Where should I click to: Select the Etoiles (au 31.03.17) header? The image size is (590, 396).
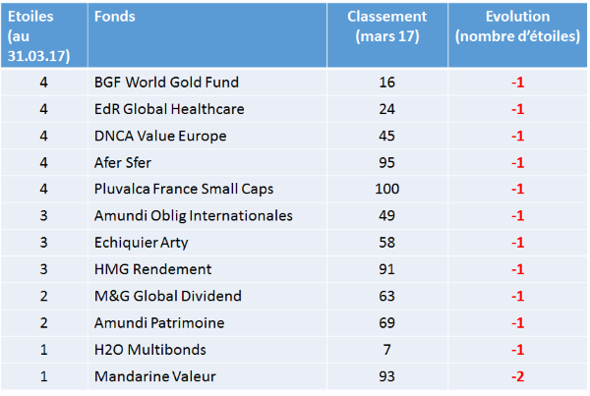click(38, 36)
